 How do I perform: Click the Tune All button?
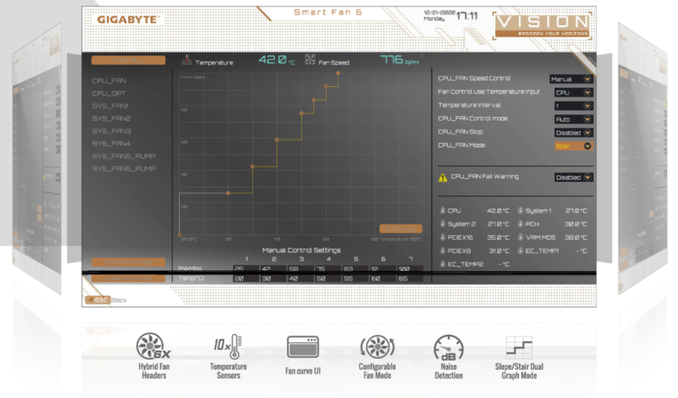[x=128, y=60]
